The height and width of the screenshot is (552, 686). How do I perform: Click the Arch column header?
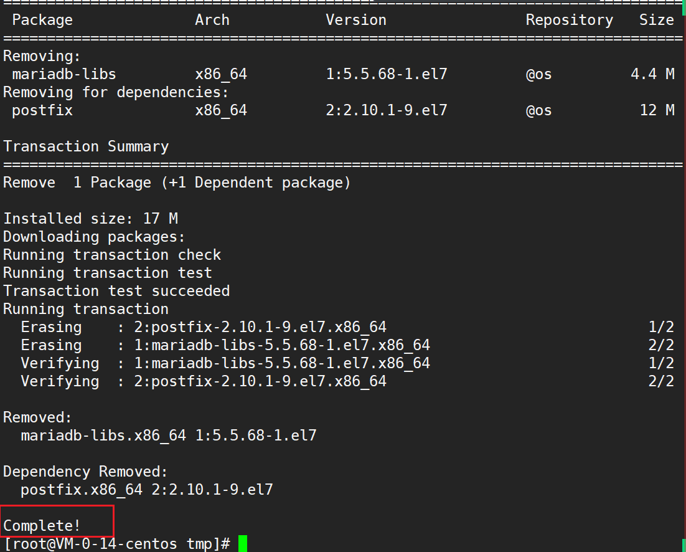point(212,20)
